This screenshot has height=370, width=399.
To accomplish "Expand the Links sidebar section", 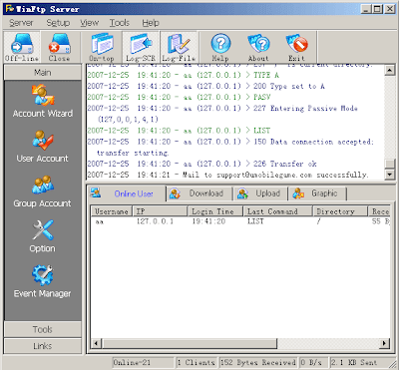I will 43,346.
